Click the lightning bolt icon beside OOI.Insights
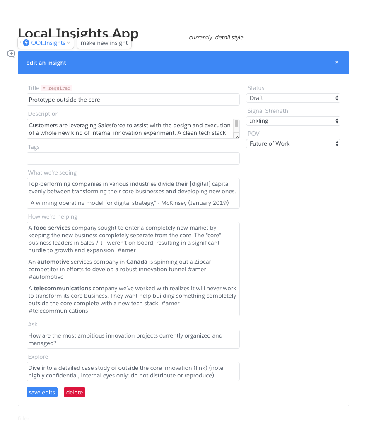The height and width of the screenshot is (430, 369). (26, 43)
